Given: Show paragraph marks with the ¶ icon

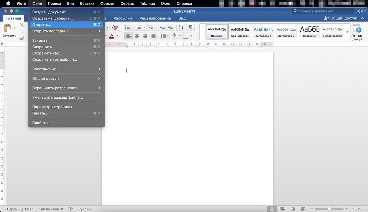Looking at the screenshot, I should 190,28.
